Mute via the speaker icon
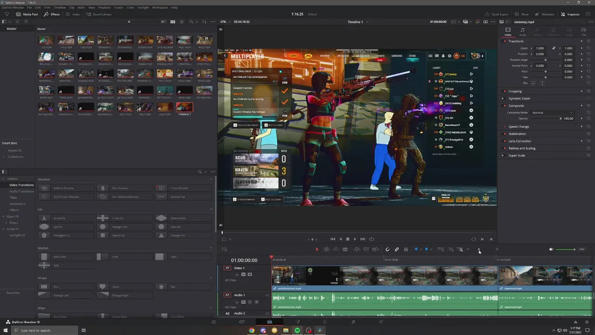Screen dimensions: 595x335 (x=551, y=249)
